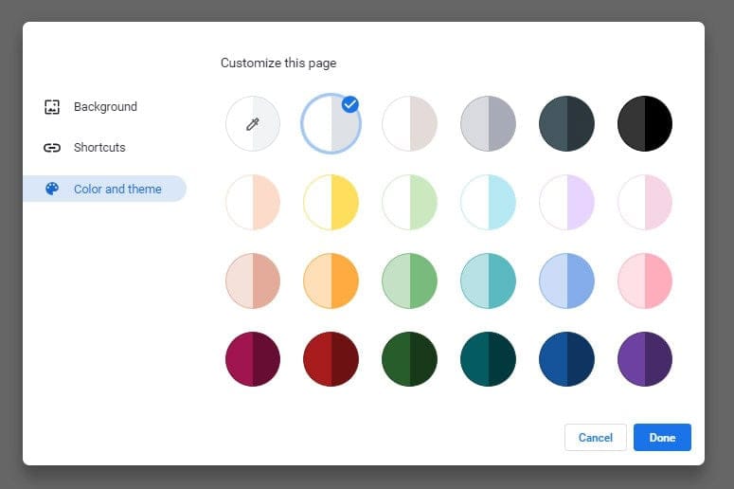Screen dimensions: 734x489
Task: Choose the medium green theme swatch
Action: tap(409, 281)
